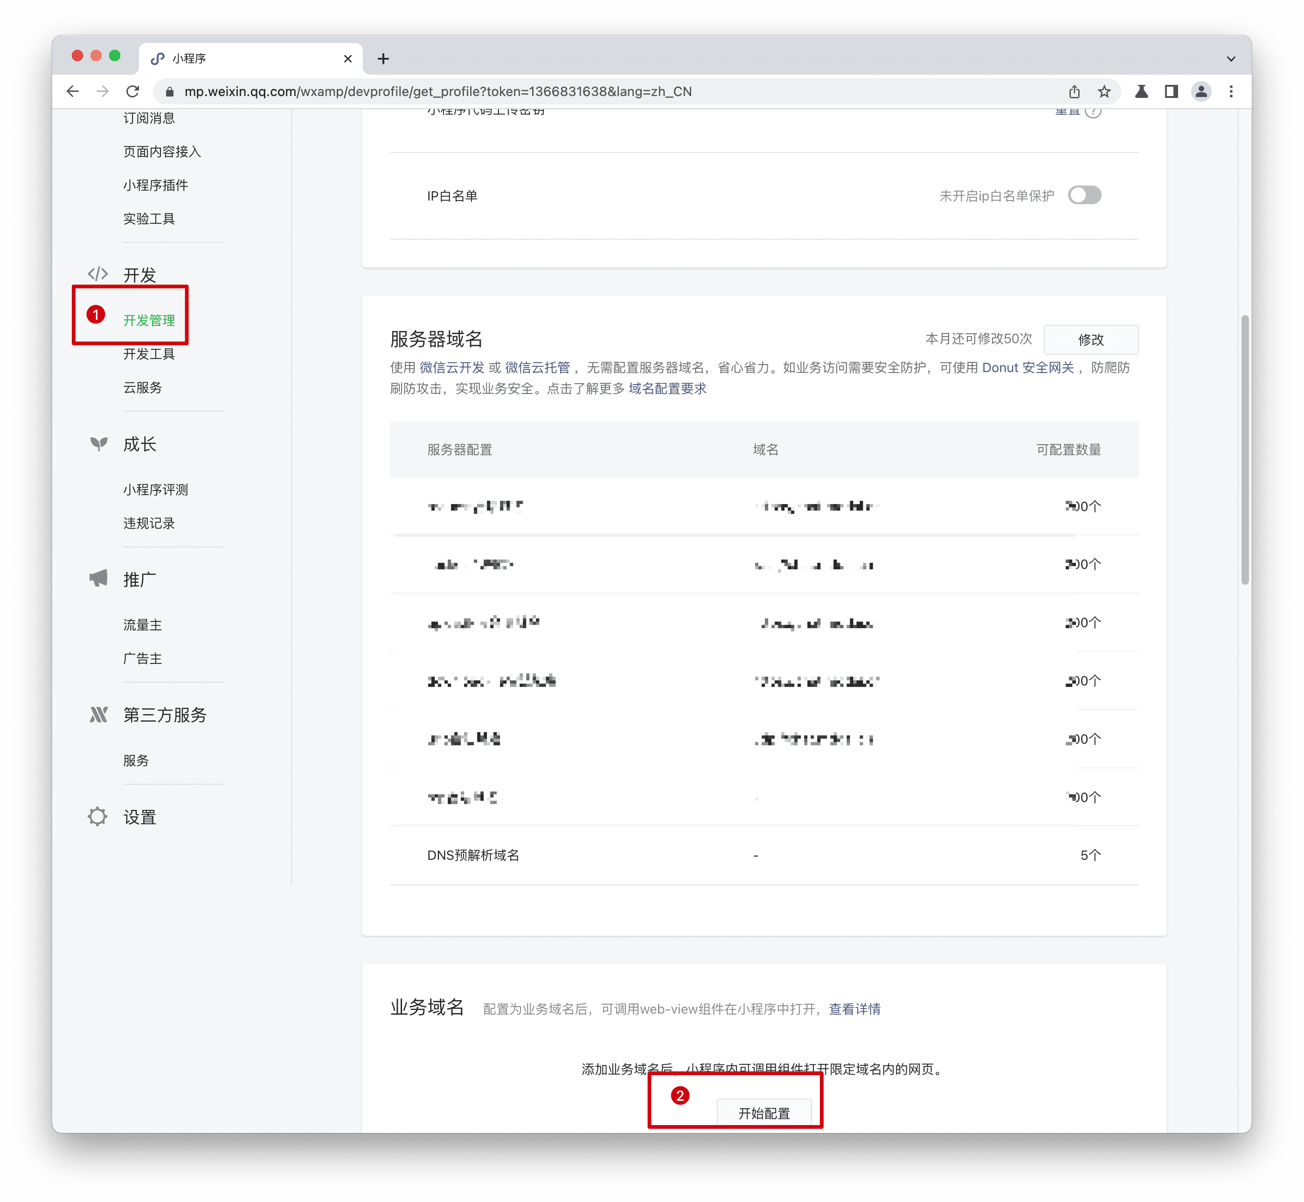Select the 设置 section heading

[140, 817]
